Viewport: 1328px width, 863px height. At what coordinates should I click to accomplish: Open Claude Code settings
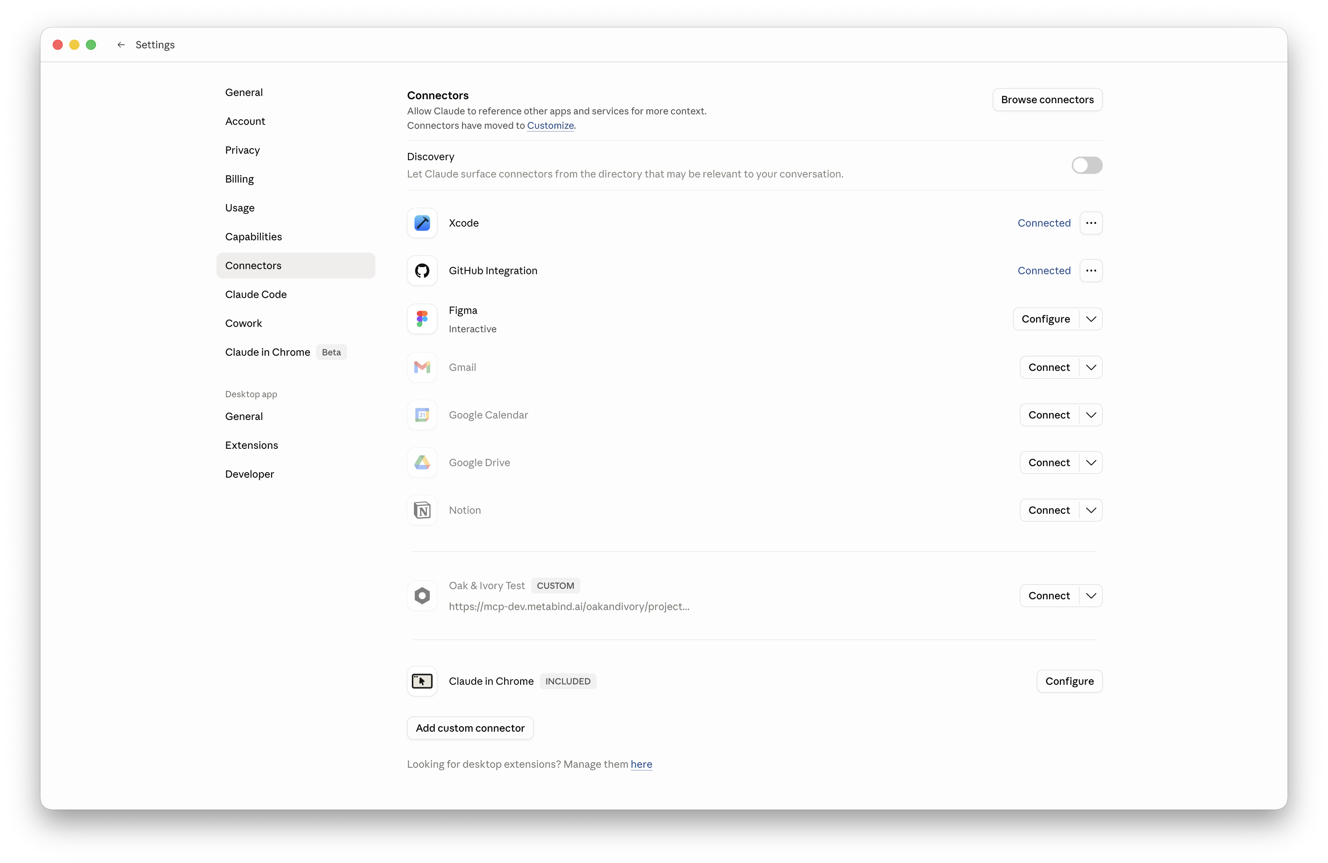click(x=296, y=294)
